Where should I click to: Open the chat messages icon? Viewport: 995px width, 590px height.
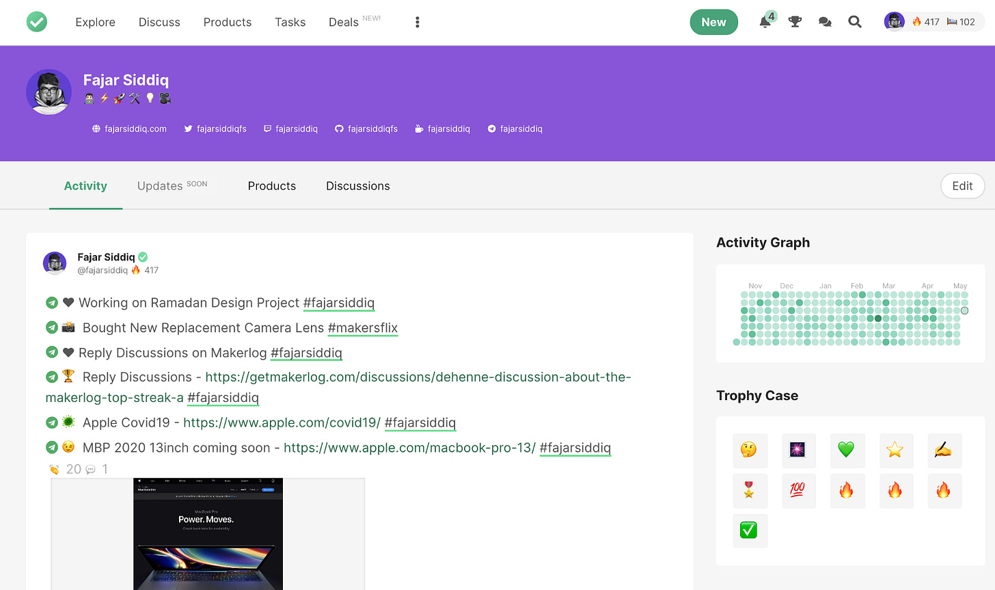(x=825, y=22)
